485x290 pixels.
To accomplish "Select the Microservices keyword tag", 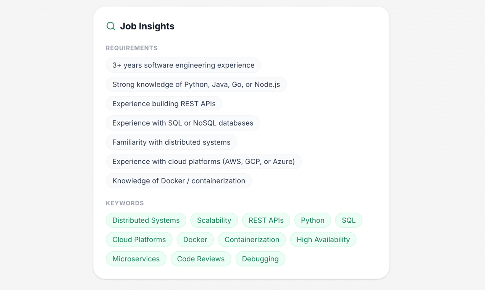I will pyautogui.click(x=136, y=259).
